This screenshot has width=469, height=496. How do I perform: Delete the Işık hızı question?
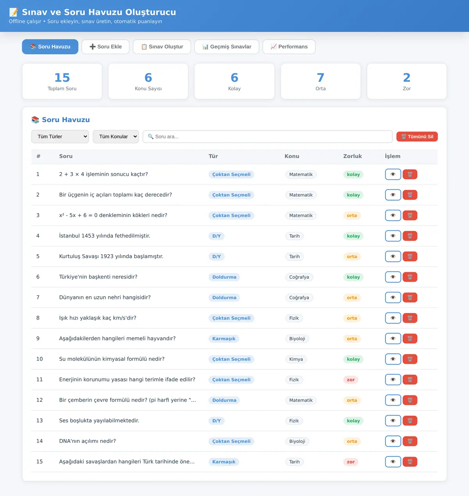pos(410,318)
